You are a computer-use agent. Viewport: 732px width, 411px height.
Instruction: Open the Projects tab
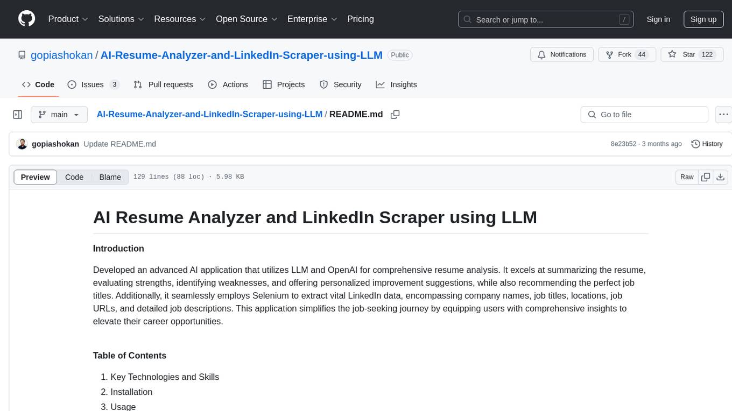click(284, 84)
